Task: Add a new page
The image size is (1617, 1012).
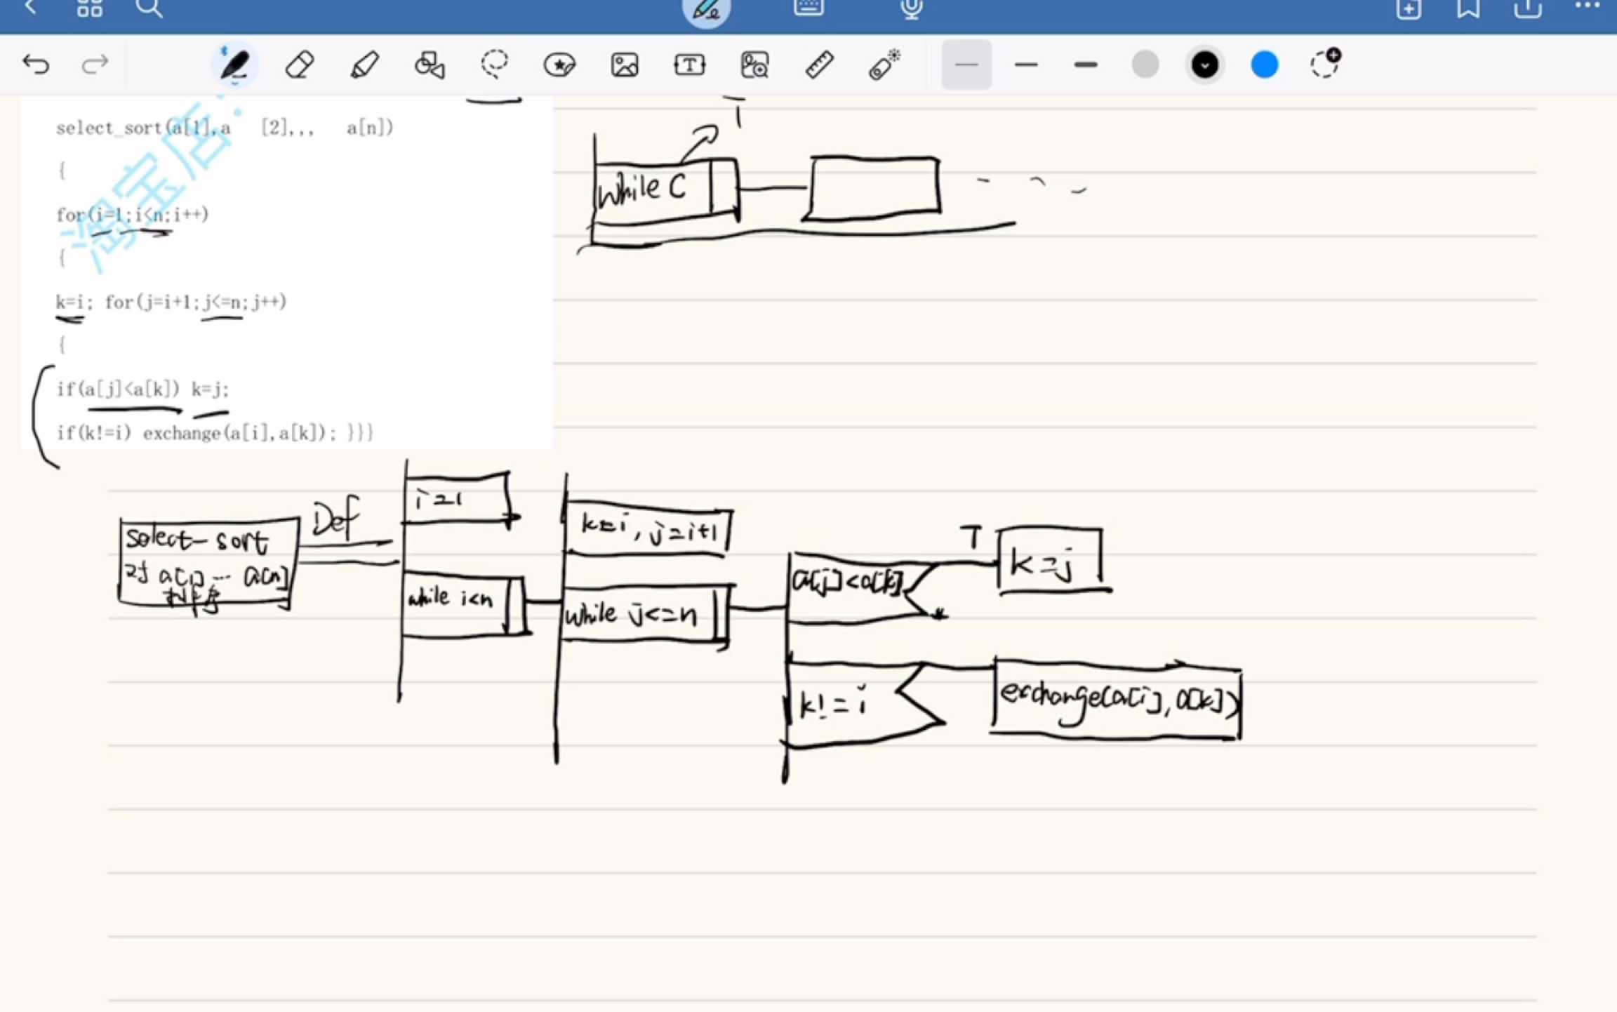Action: [1409, 8]
